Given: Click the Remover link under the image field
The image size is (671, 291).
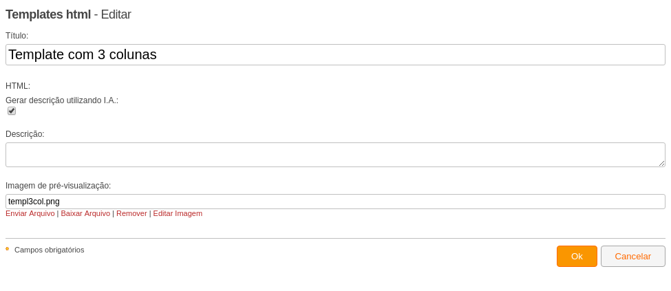Looking at the screenshot, I should tap(131, 213).
